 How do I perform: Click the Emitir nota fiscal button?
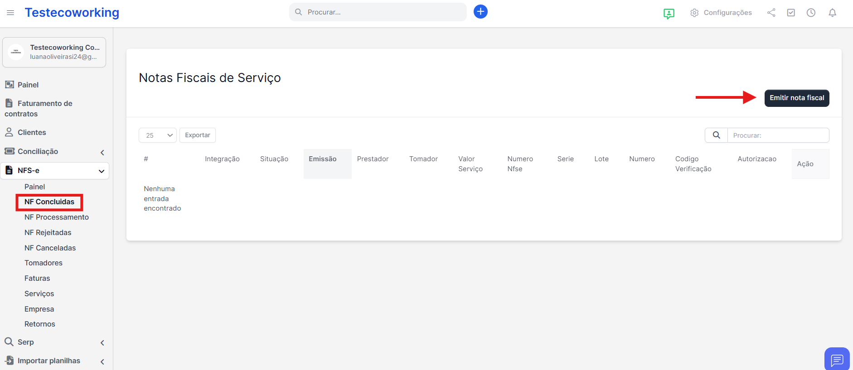[x=796, y=98]
